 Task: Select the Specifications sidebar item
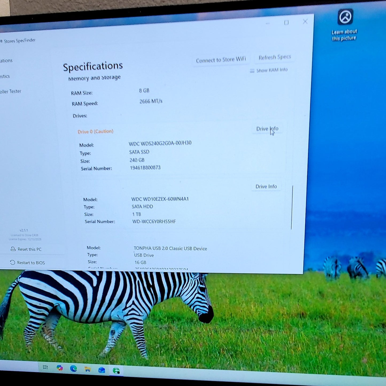pyautogui.click(x=6, y=61)
